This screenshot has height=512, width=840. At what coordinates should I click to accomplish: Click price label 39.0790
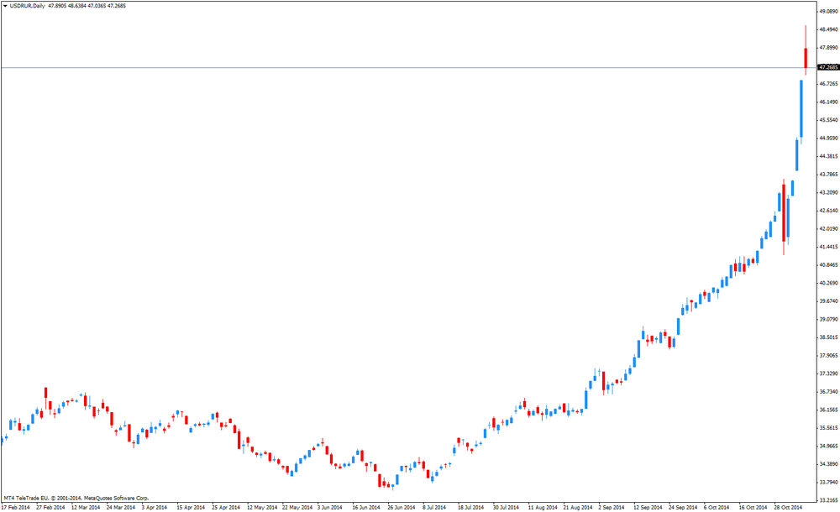point(828,319)
